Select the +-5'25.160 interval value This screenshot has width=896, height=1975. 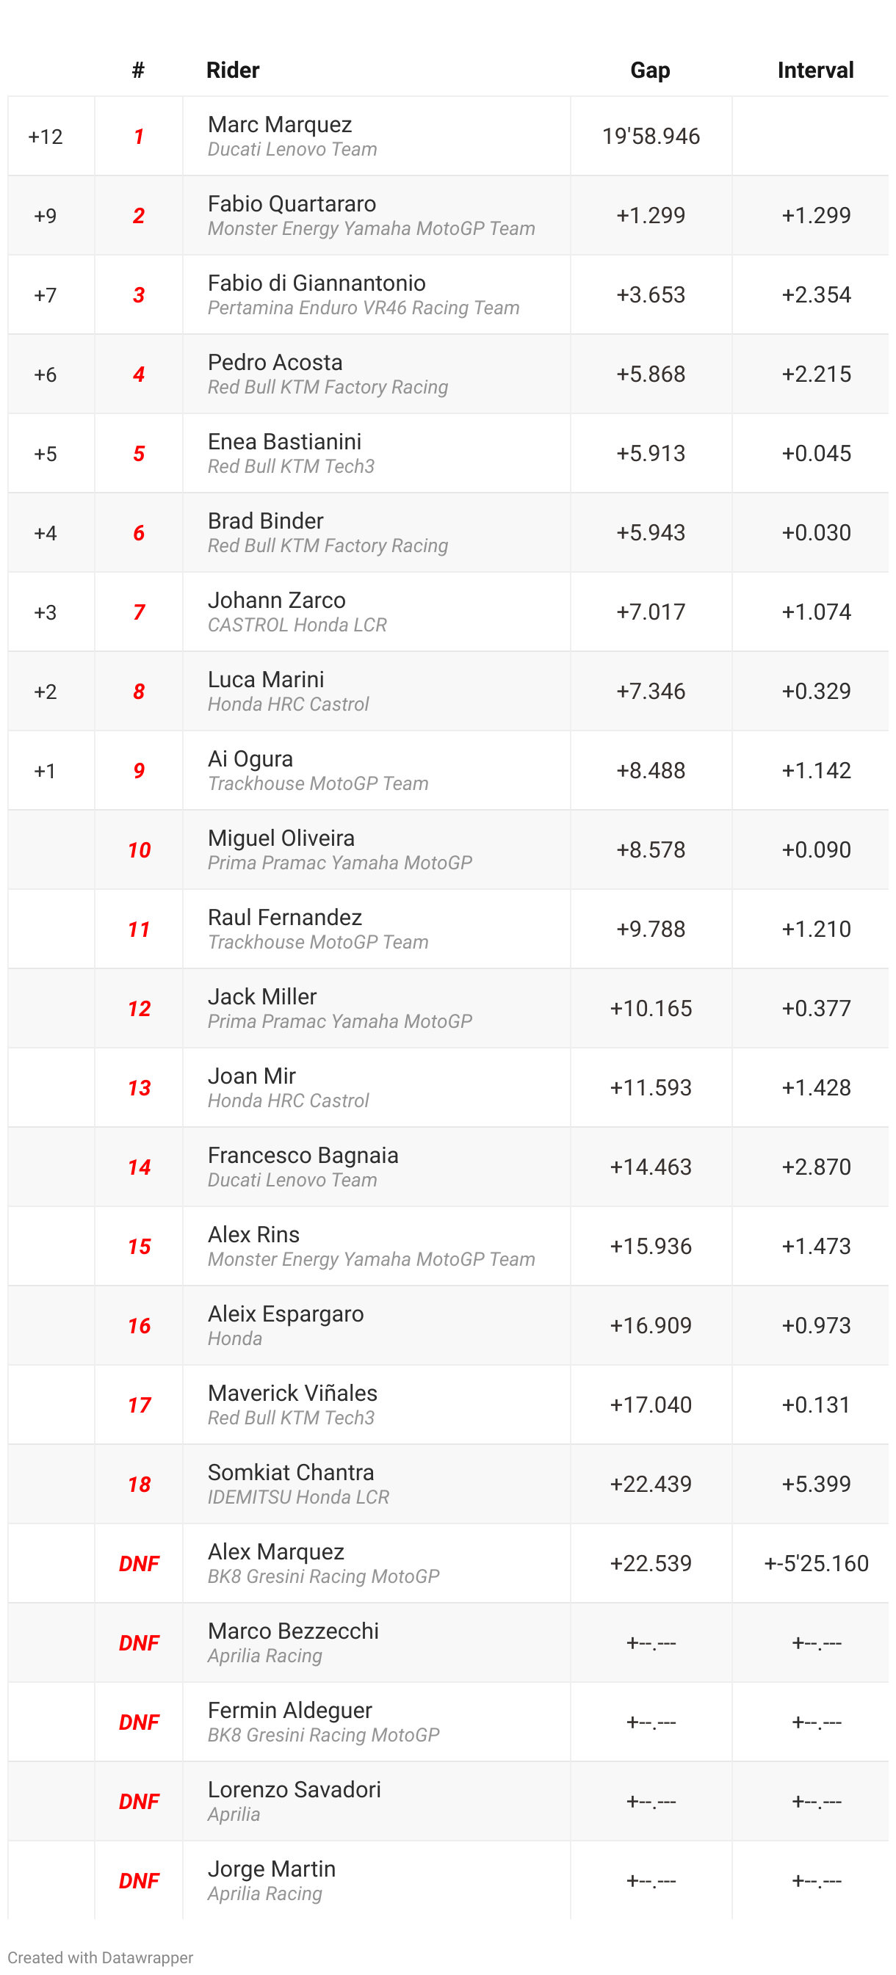tap(815, 1563)
